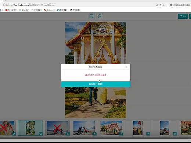The image size is (191, 143).
Task: Click the teal refresh button top right
Action: point(183,16)
